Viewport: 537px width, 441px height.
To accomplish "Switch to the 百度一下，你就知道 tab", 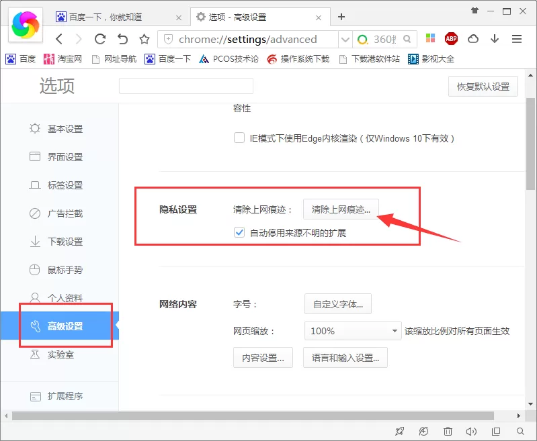I will [x=120, y=17].
